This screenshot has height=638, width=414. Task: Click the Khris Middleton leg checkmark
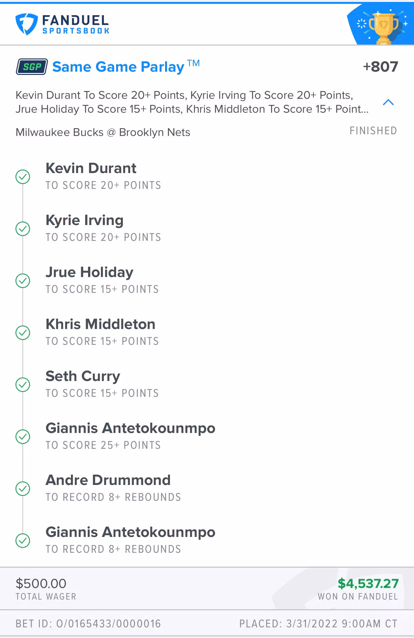tap(23, 333)
